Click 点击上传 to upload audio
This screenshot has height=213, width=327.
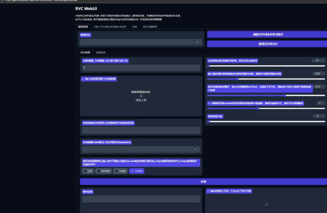[141, 100]
